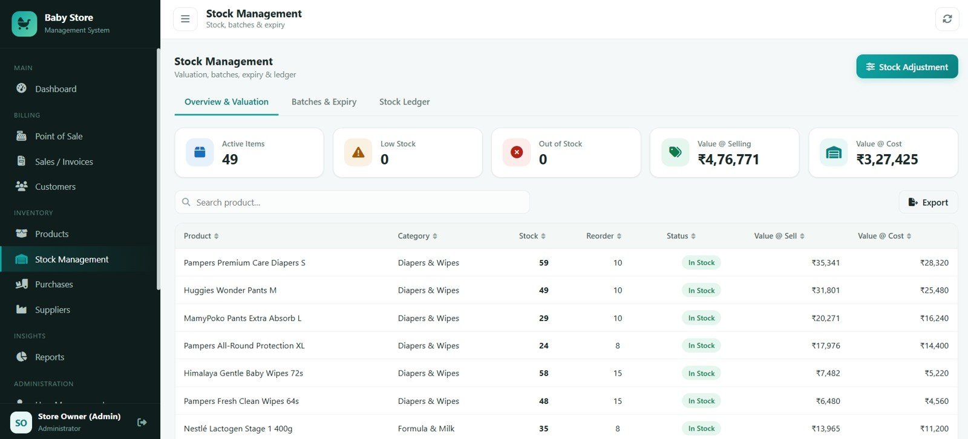This screenshot has width=968, height=439.
Task: Sort by the Product column
Action: (x=201, y=236)
